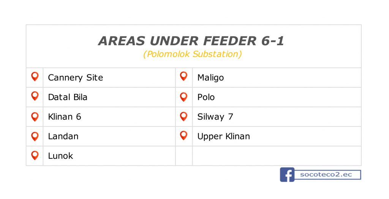Select the Datal Bila text entry
The image size is (389, 199).
68,97
